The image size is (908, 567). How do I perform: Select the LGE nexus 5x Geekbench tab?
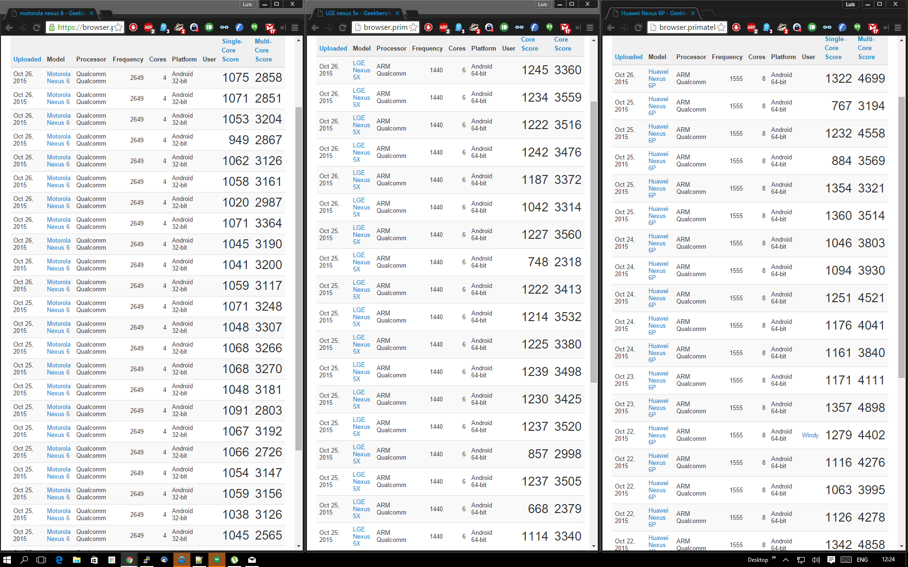(358, 13)
